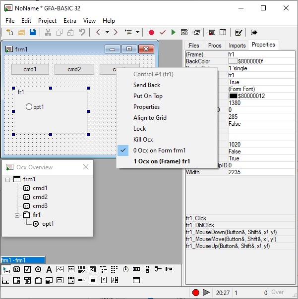This screenshot has height=299, width=298.
Task: Click the Undo toolbar icon
Action: click(x=82, y=32)
